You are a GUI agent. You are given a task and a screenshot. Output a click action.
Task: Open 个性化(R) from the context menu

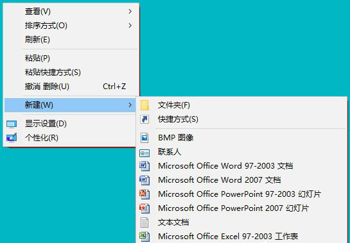pos(70,138)
